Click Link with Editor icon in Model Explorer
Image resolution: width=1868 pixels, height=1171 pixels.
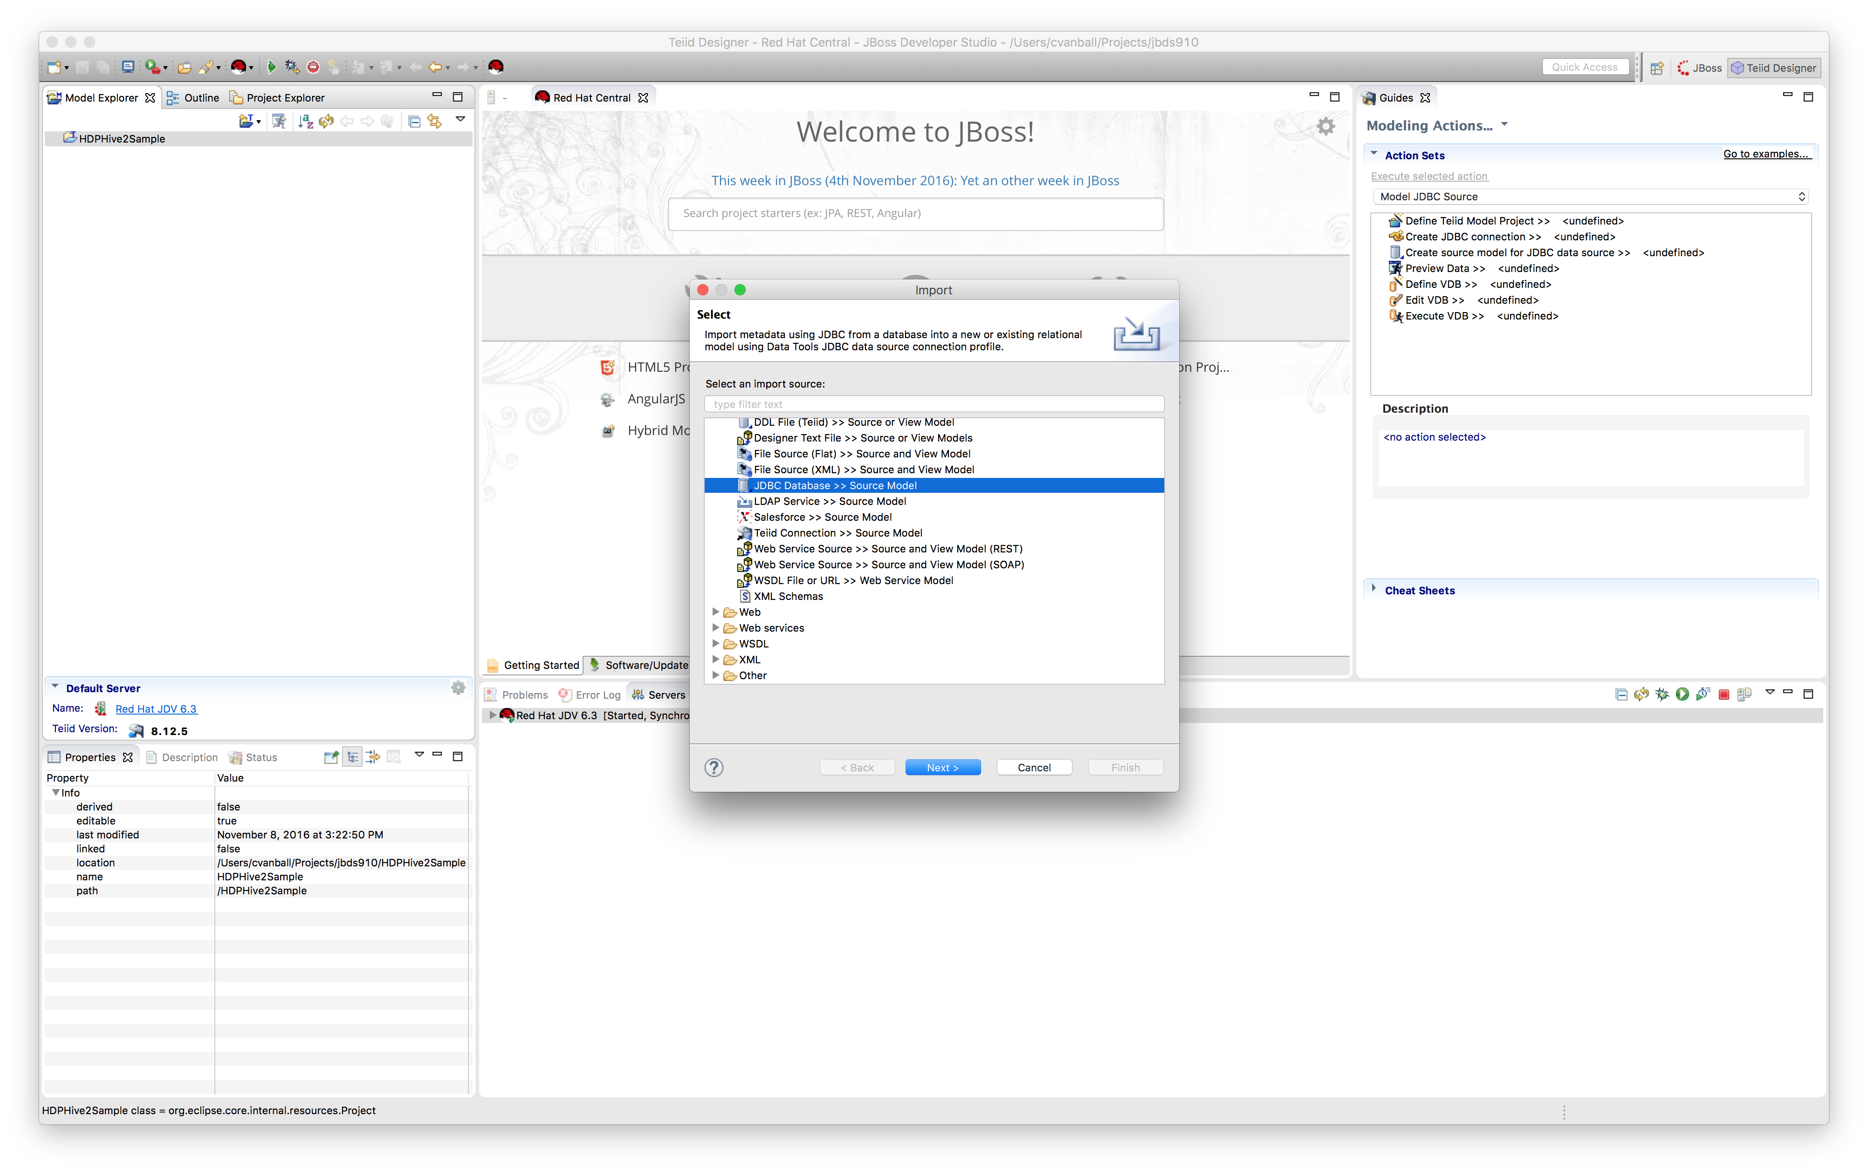tap(435, 121)
